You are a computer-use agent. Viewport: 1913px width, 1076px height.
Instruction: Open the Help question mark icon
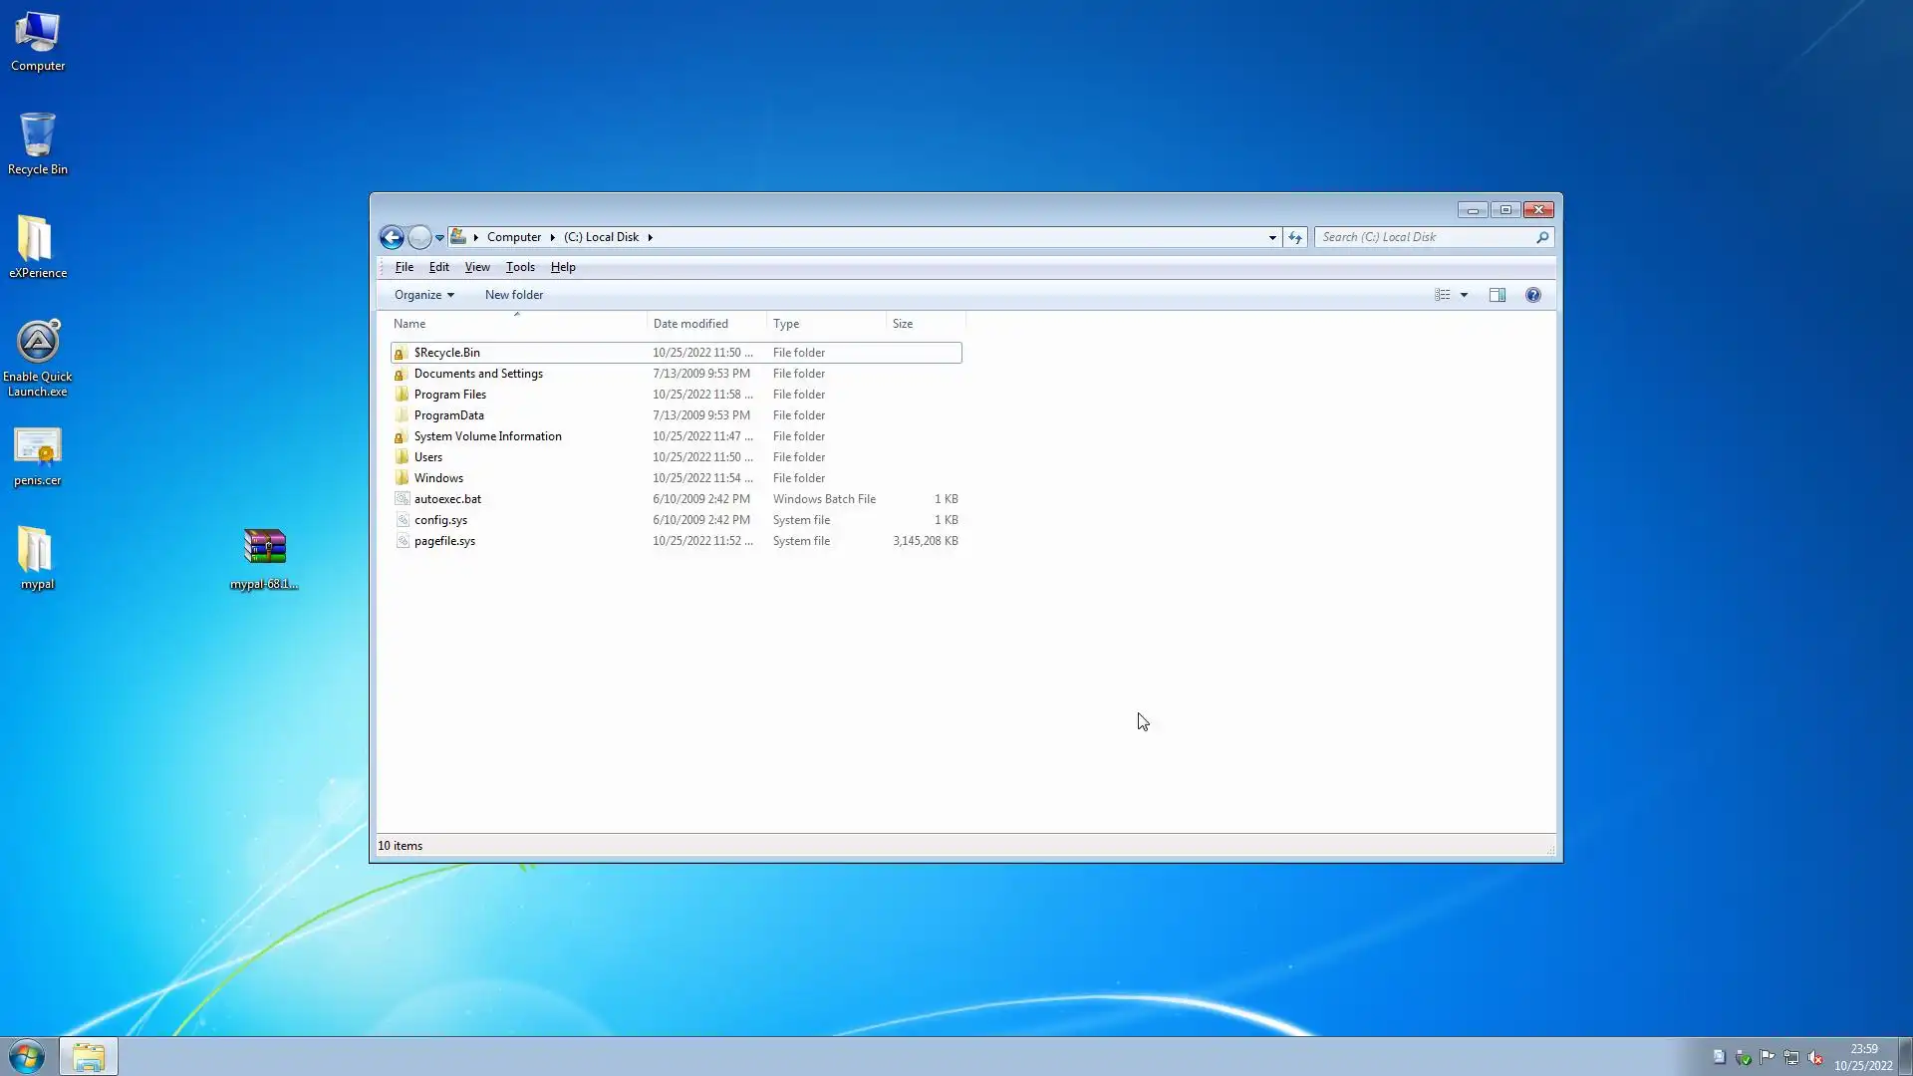(1532, 295)
